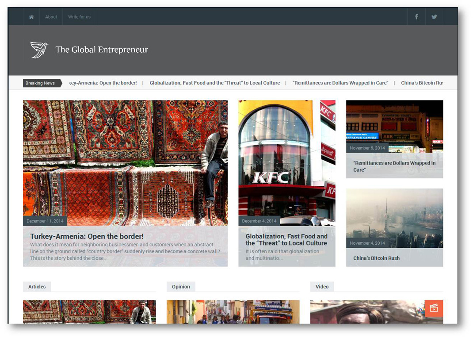Click the November 4, 2014 date label
Viewport: 473px width, 338px height.
[367, 243]
